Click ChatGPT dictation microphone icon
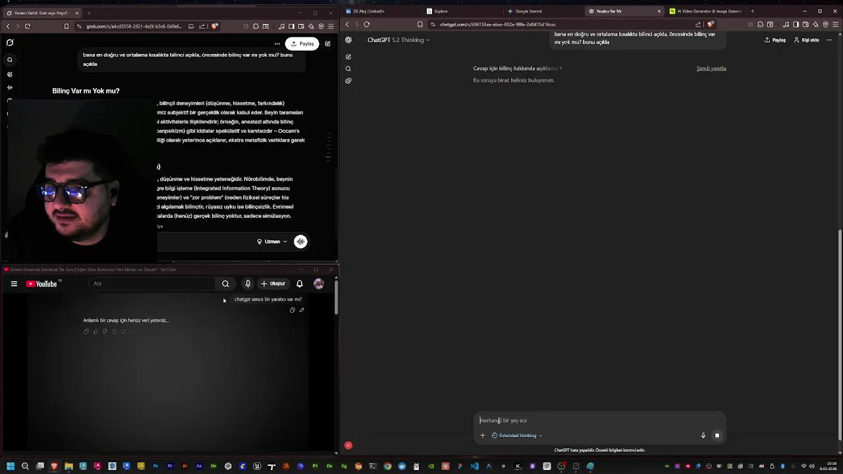843x474 pixels. 703,436
